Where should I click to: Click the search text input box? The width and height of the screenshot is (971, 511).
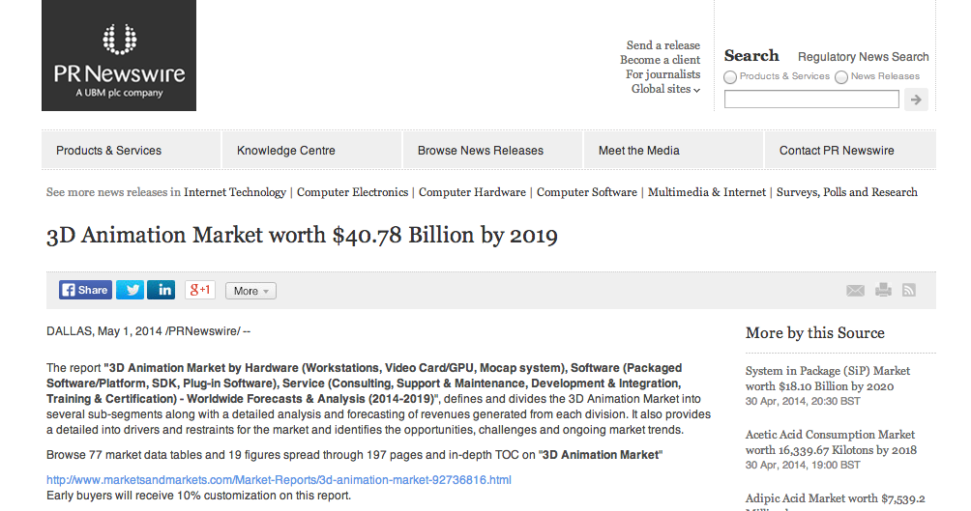click(x=811, y=99)
